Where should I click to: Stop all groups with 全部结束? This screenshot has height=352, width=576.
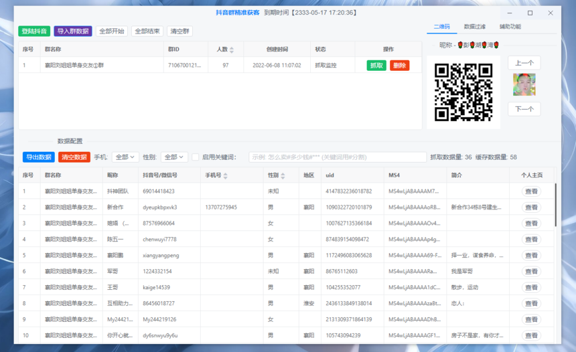pyautogui.click(x=147, y=31)
